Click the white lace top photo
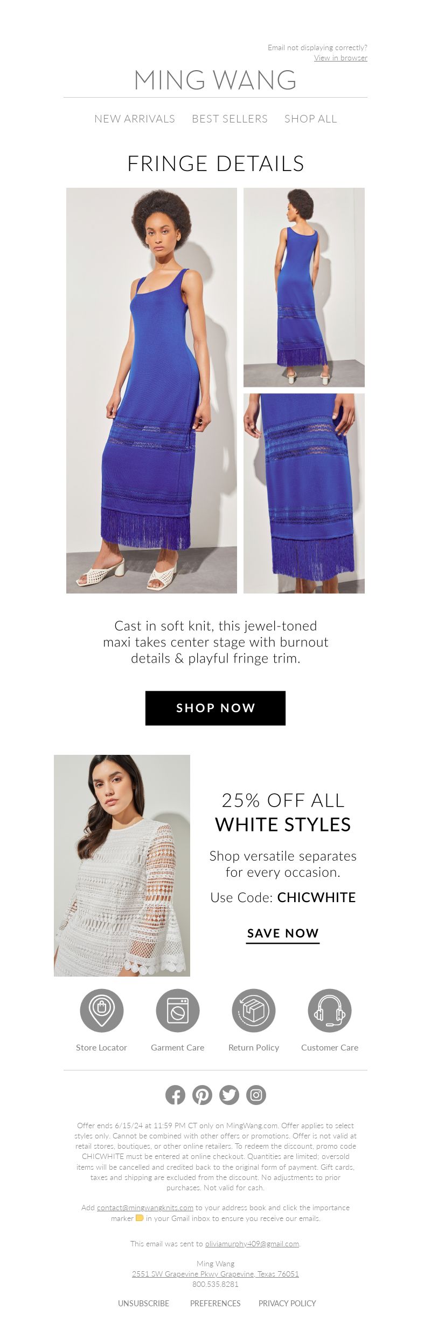 coord(122,865)
